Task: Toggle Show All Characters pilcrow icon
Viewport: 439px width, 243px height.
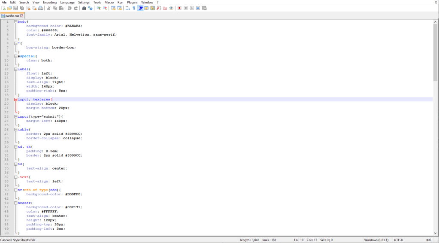Action: (134, 8)
